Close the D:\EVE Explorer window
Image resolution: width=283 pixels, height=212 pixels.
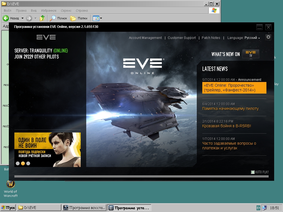(x=217, y=4)
